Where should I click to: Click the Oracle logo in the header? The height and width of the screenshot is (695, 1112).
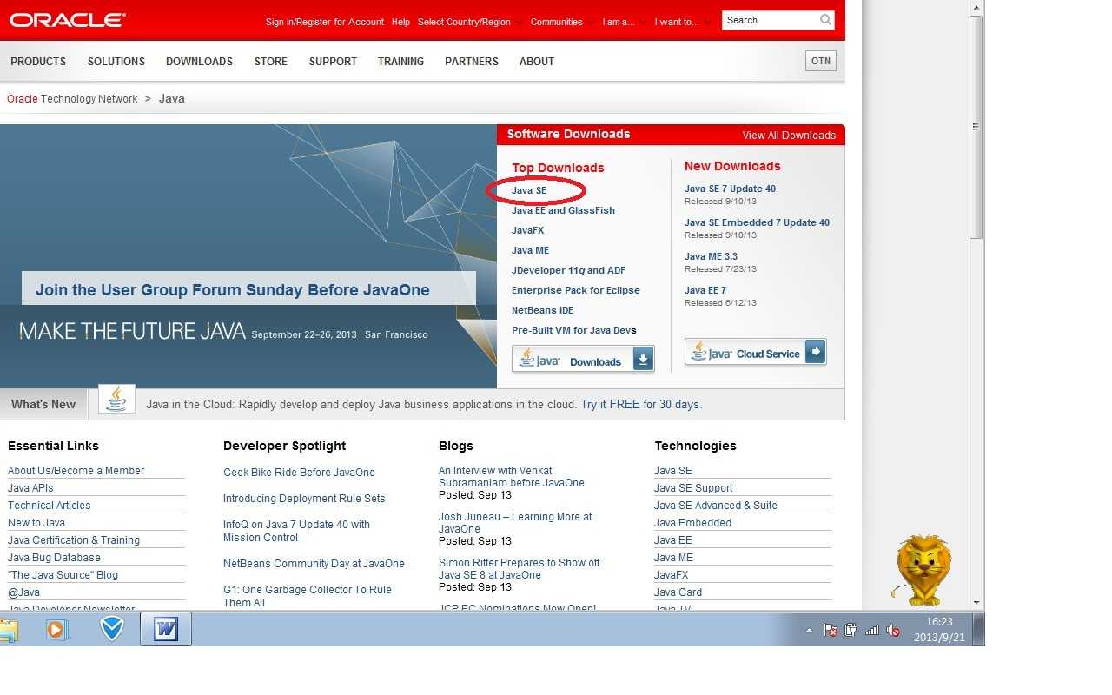[x=68, y=20]
